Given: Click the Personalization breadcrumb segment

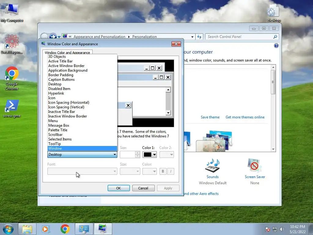Looking at the screenshot, I should click(145, 37).
